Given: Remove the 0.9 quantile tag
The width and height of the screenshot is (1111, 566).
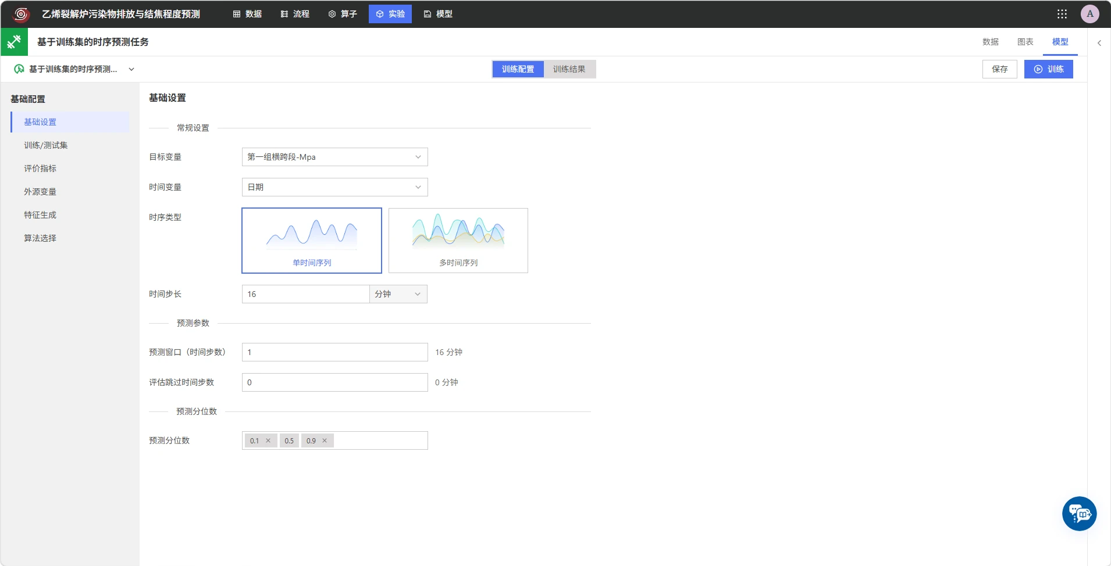Looking at the screenshot, I should [x=325, y=440].
